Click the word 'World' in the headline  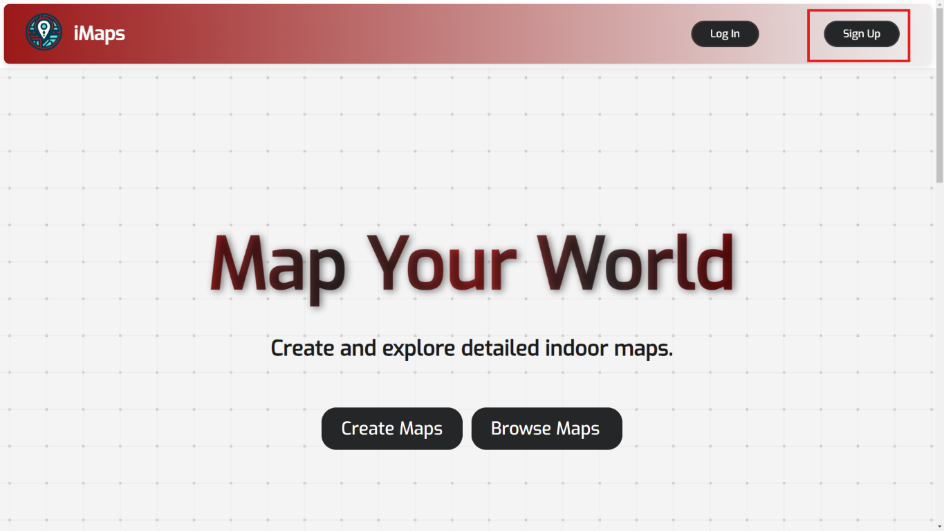pos(636,266)
